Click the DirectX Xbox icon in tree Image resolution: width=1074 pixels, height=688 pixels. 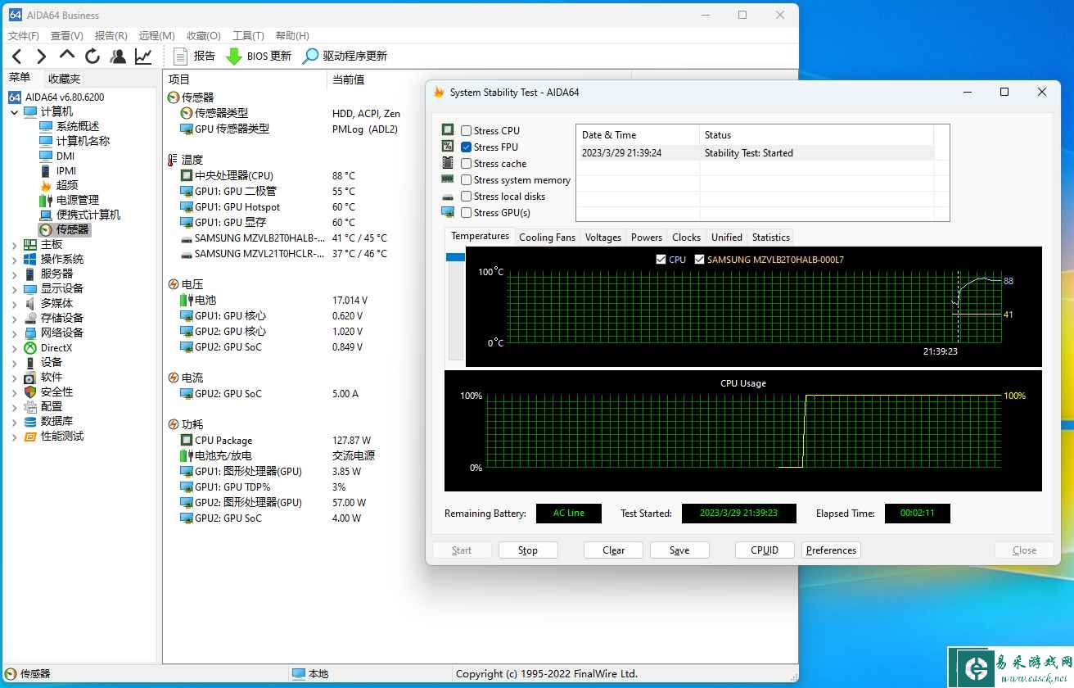30,347
